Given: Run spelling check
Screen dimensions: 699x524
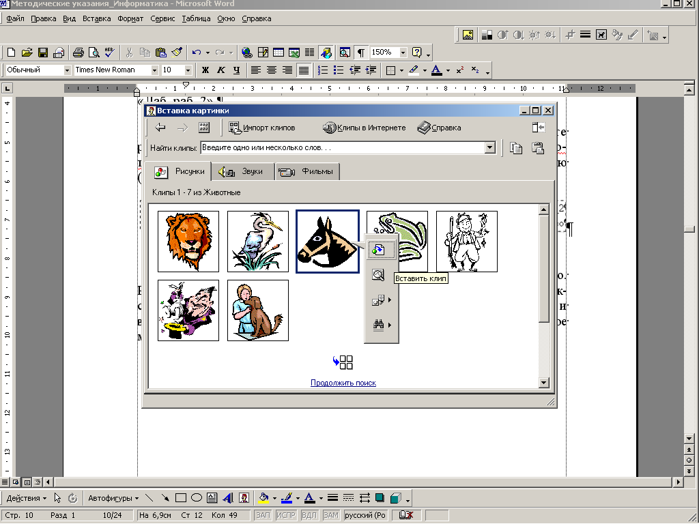Looking at the screenshot, I should [x=110, y=53].
